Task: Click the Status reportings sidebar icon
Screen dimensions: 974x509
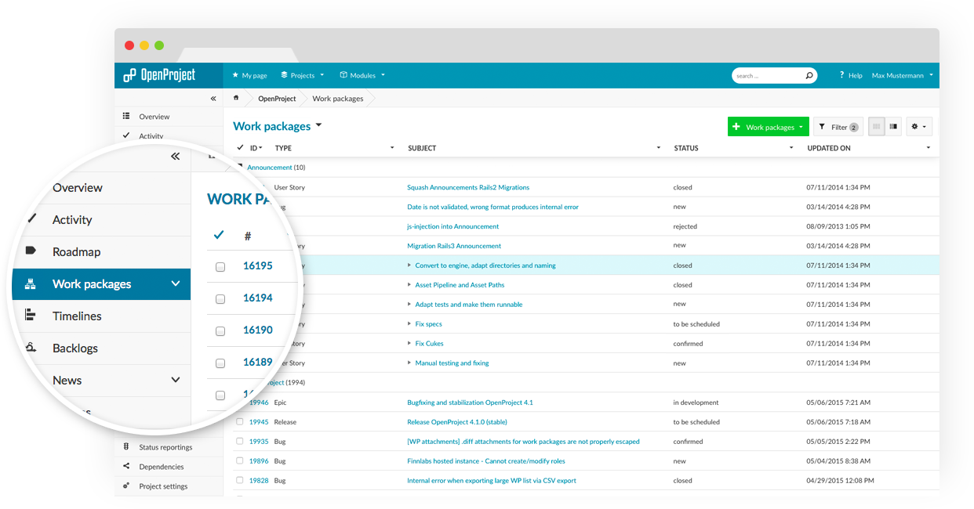Action: tap(126, 447)
